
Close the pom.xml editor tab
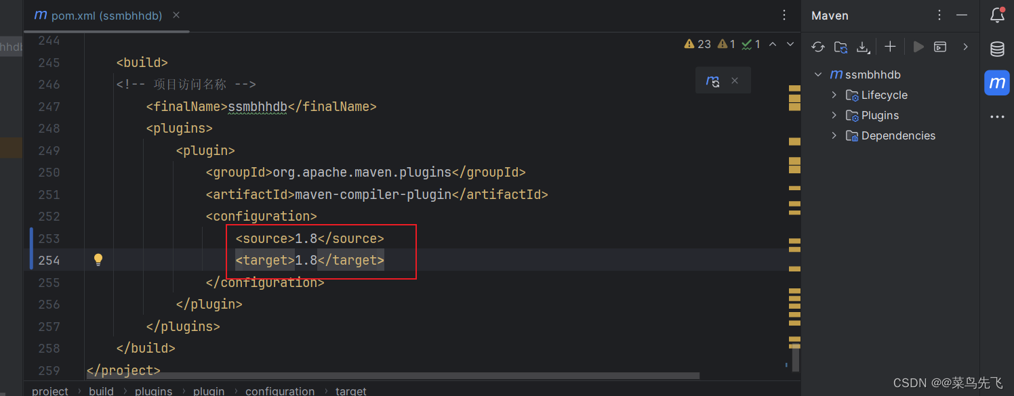[176, 15]
